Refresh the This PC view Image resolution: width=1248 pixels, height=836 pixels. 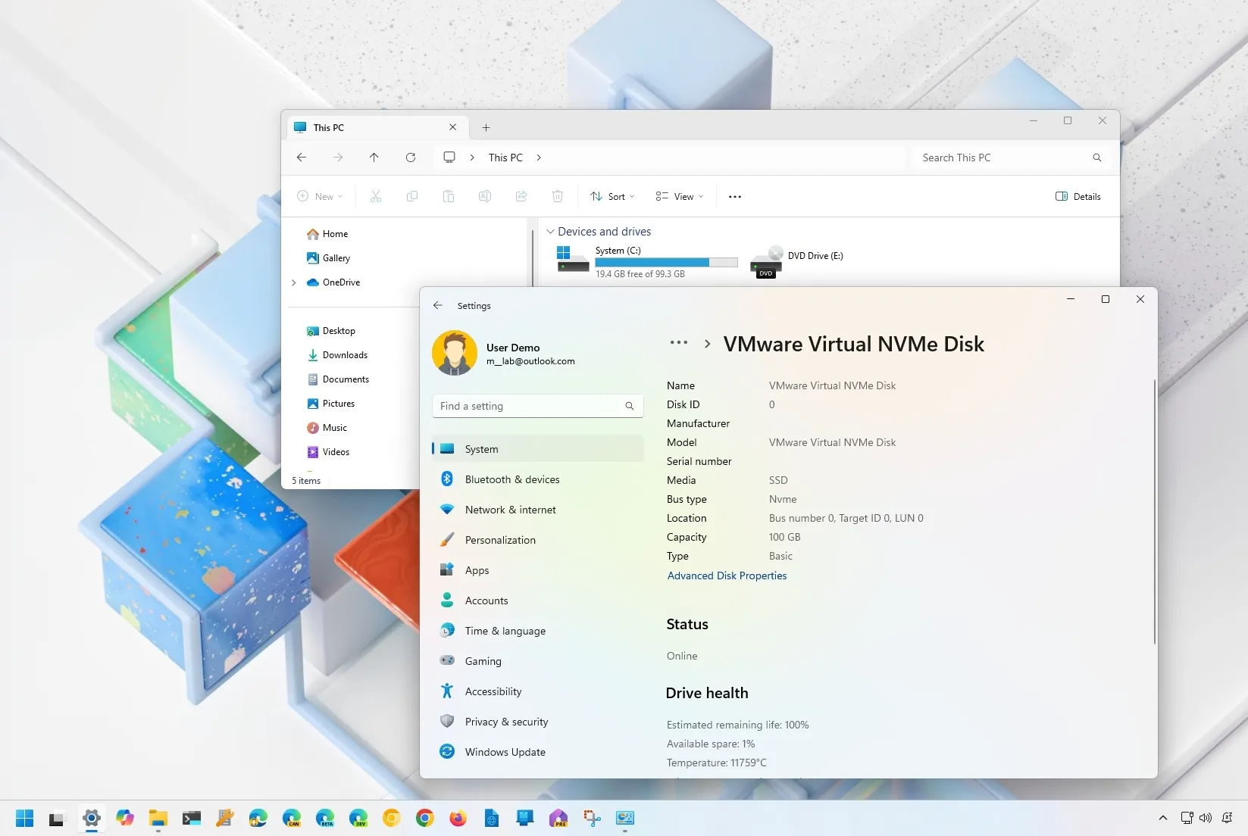(x=411, y=158)
